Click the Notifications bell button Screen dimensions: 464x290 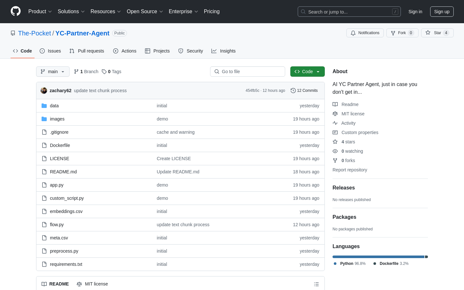pos(365,33)
